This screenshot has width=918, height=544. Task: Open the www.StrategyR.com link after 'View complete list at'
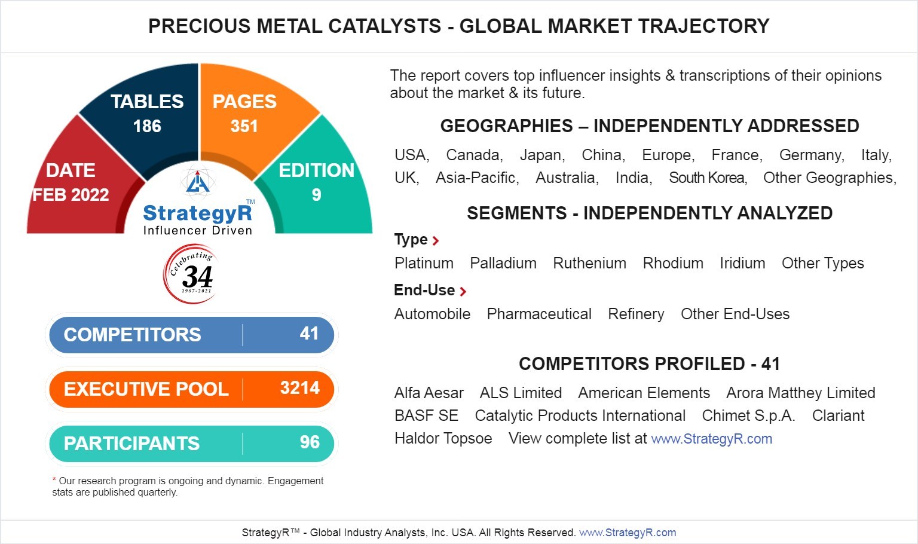point(712,439)
